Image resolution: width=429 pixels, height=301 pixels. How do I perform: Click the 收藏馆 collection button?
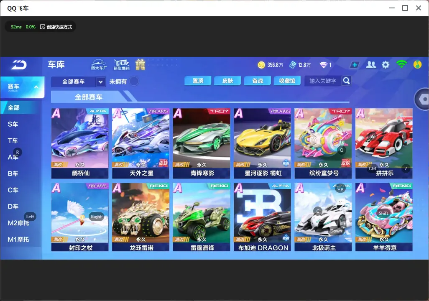tap(287, 81)
